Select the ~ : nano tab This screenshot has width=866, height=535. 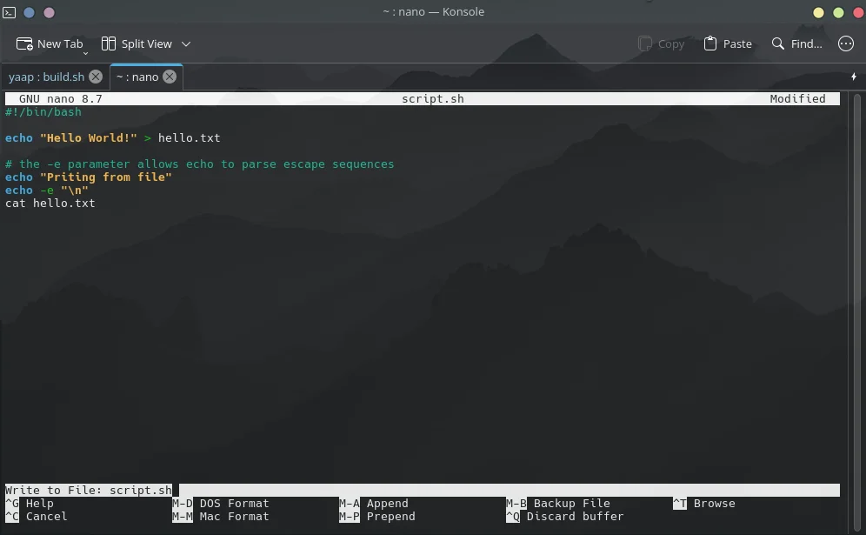137,77
